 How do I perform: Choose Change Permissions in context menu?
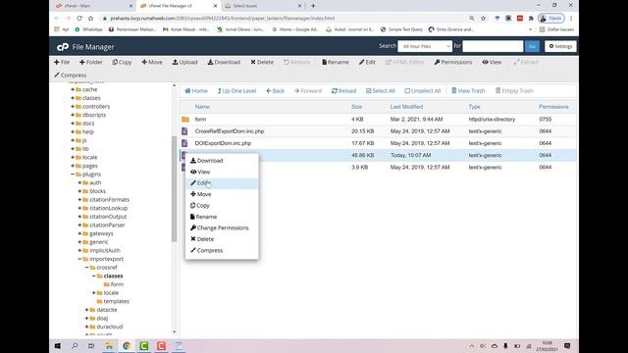[x=222, y=227]
